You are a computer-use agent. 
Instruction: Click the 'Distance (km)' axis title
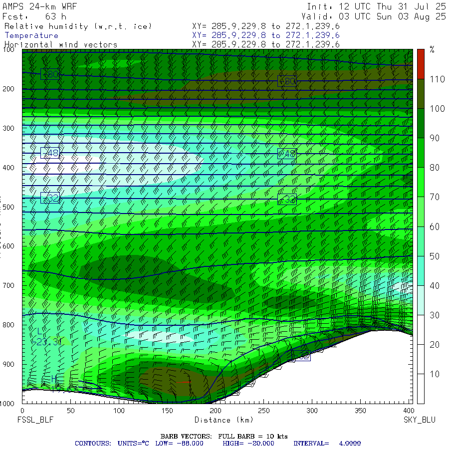tap(224, 420)
